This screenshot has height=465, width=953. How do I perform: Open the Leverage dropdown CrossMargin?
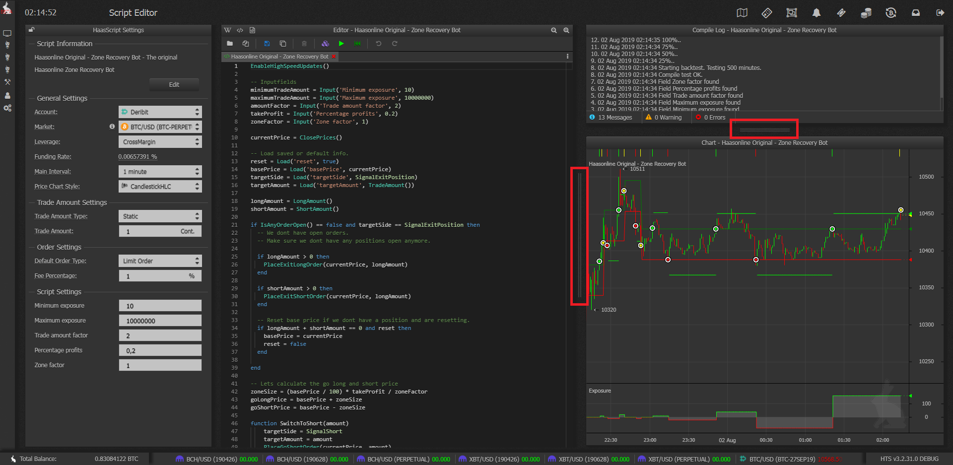click(x=160, y=142)
